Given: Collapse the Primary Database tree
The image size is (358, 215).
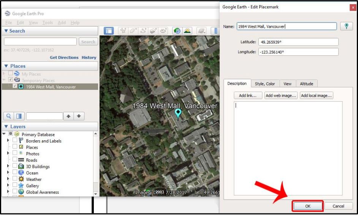Looking at the screenshot, I should [x=4, y=134].
